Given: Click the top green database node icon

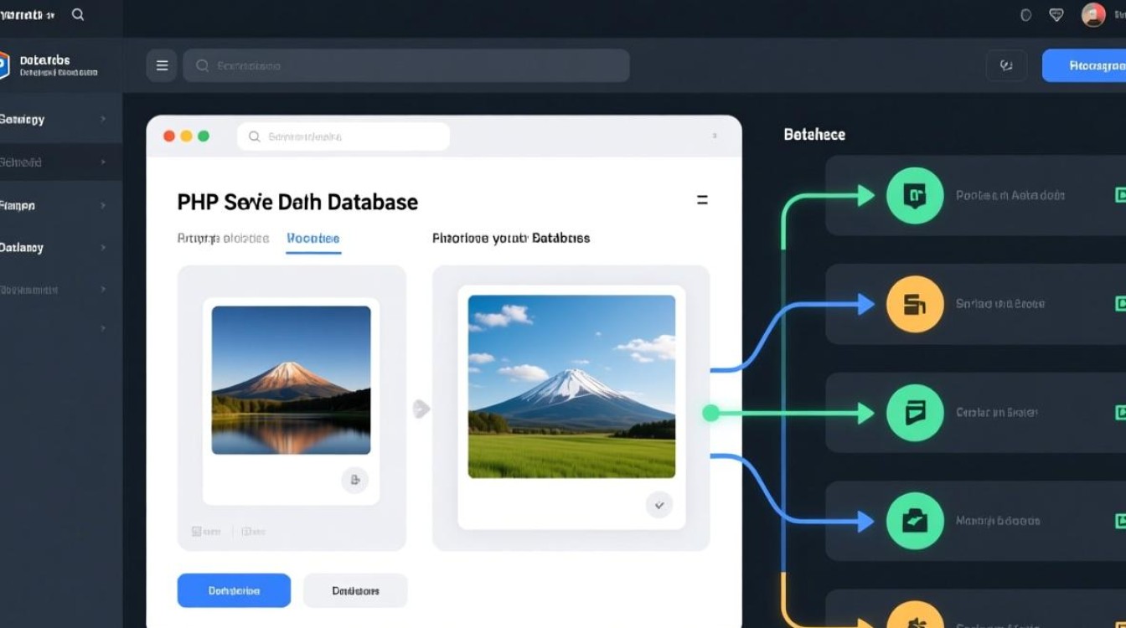Looking at the screenshot, I should coord(915,196).
